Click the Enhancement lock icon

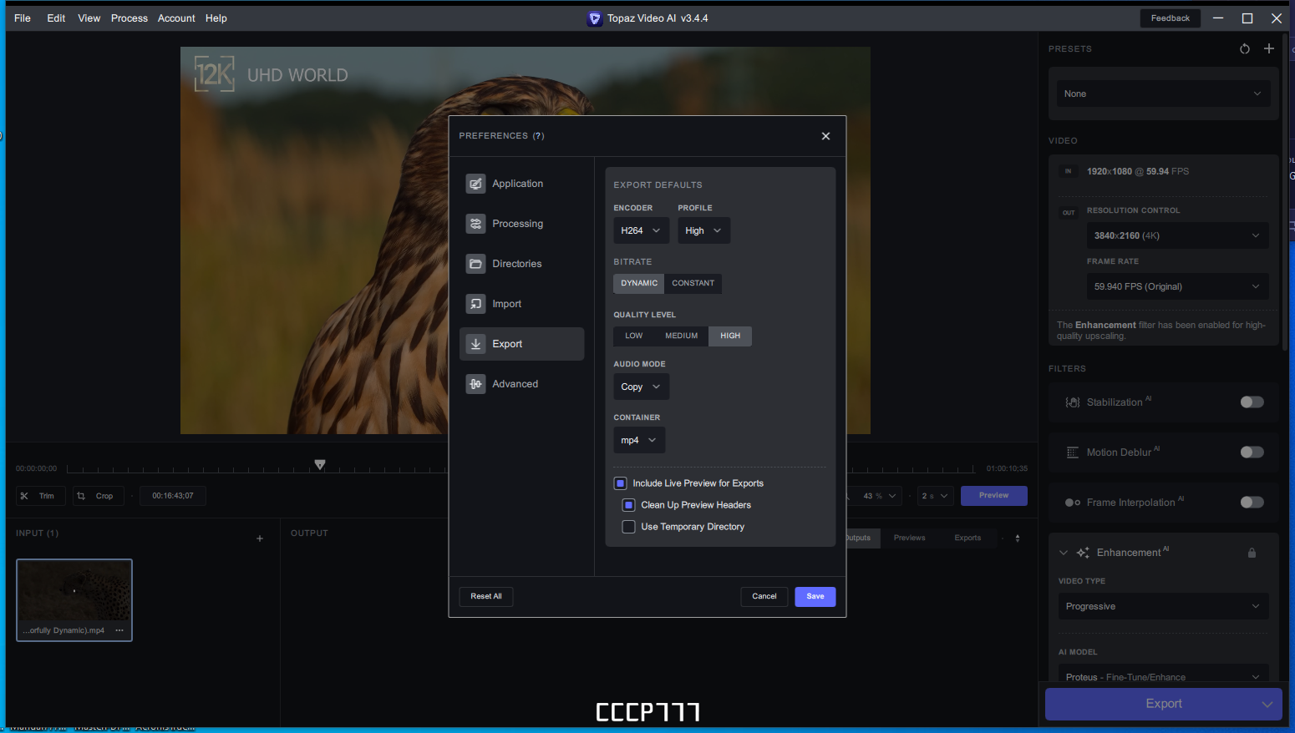[1252, 553]
